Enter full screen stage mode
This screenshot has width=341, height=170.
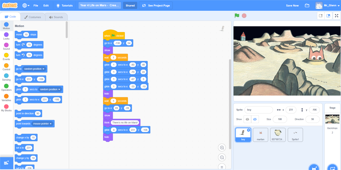(336, 16)
